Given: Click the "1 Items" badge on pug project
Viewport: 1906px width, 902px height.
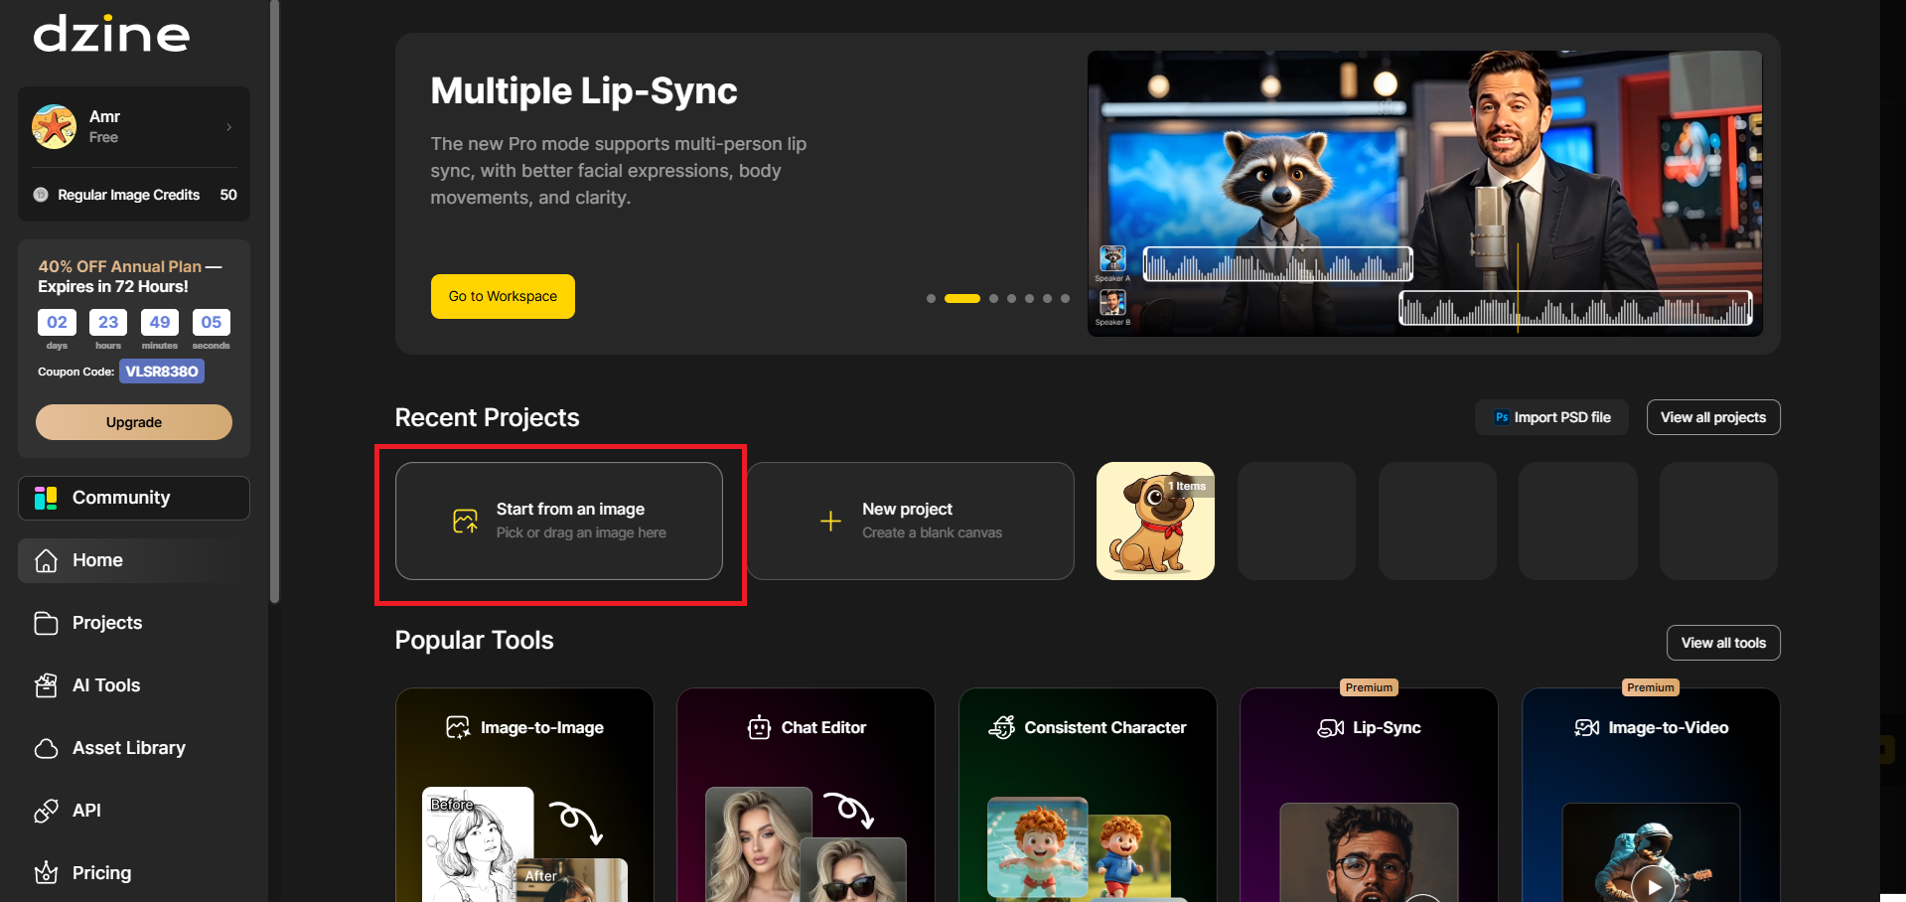Looking at the screenshot, I should coord(1187,486).
